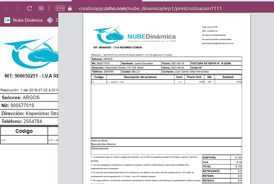Click background page 'Nit: 900577019' row
274x184 pixels.
coord(29,105)
